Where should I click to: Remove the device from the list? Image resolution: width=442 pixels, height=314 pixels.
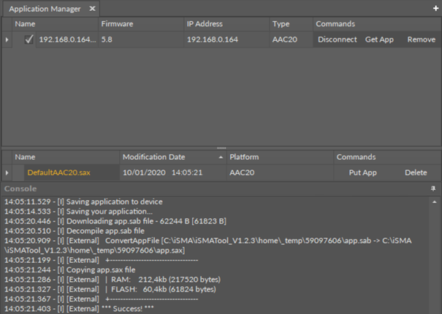[421, 39]
